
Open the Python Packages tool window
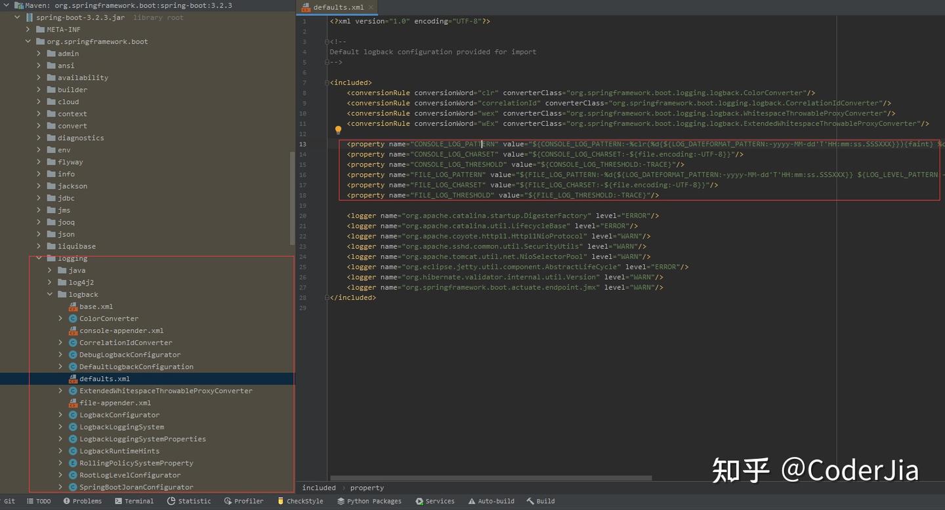[369, 501]
